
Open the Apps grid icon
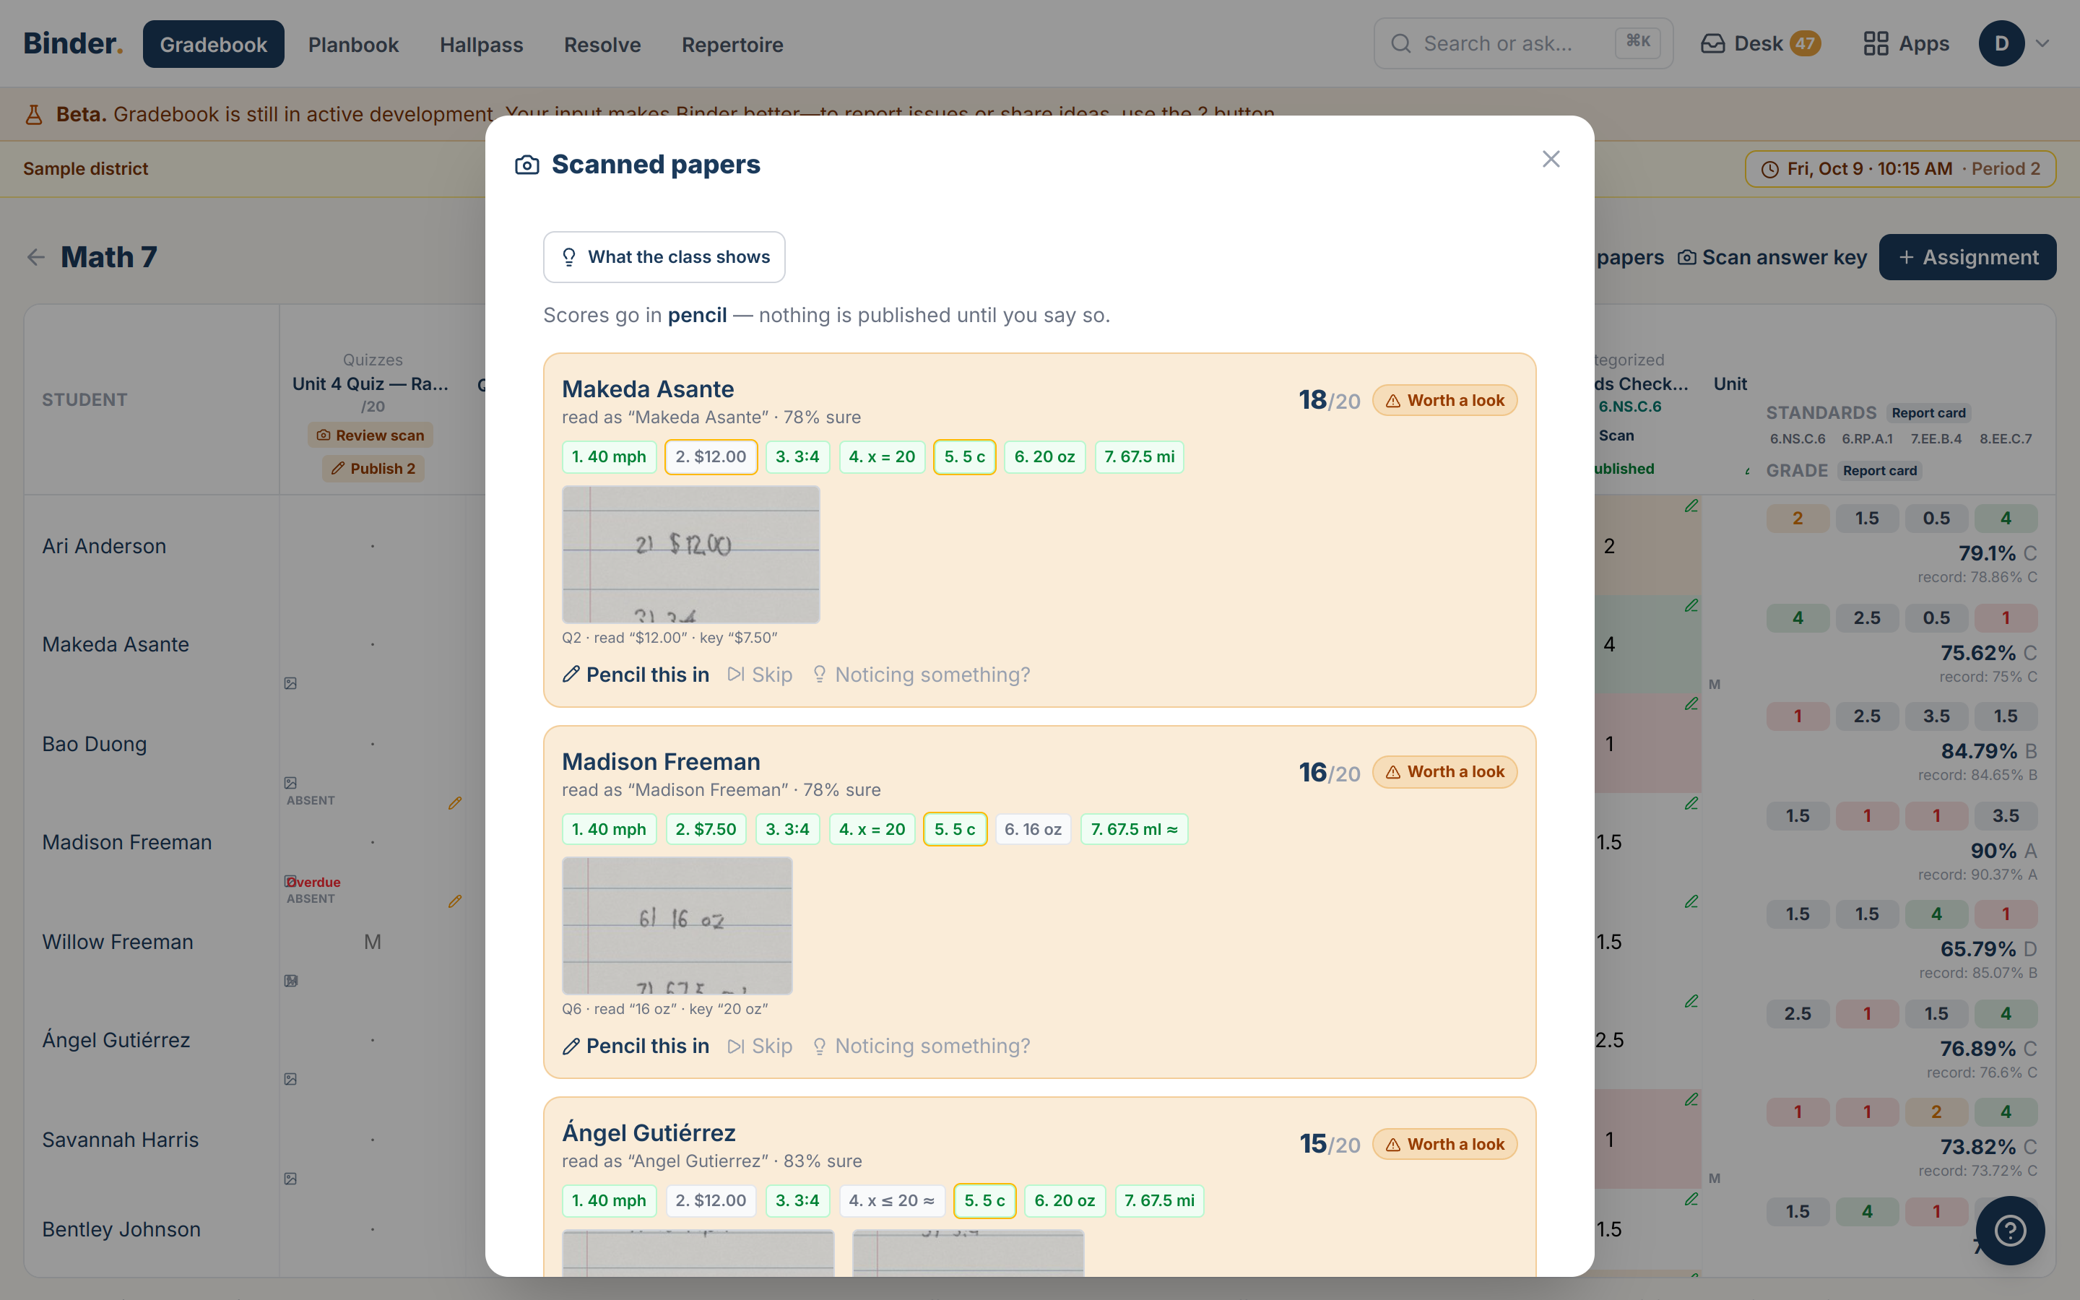click(x=1876, y=44)
